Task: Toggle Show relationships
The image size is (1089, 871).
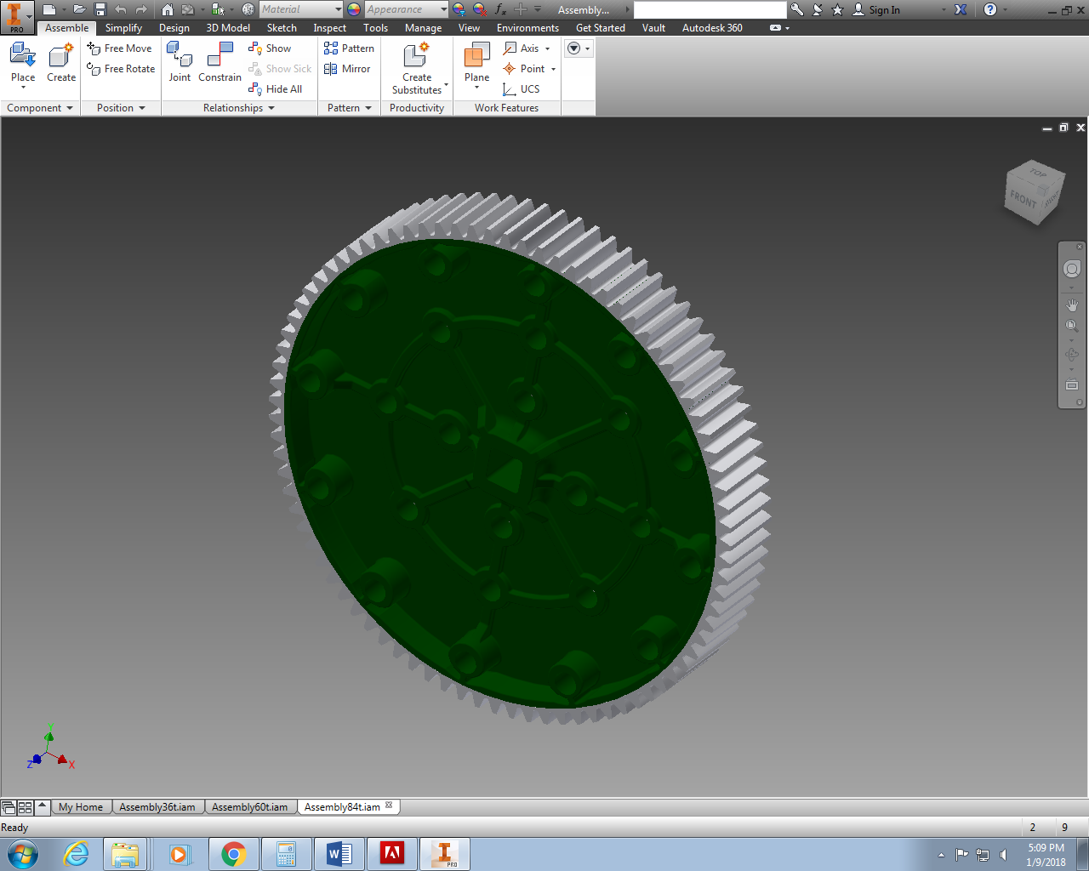Action: pos(270,48)
